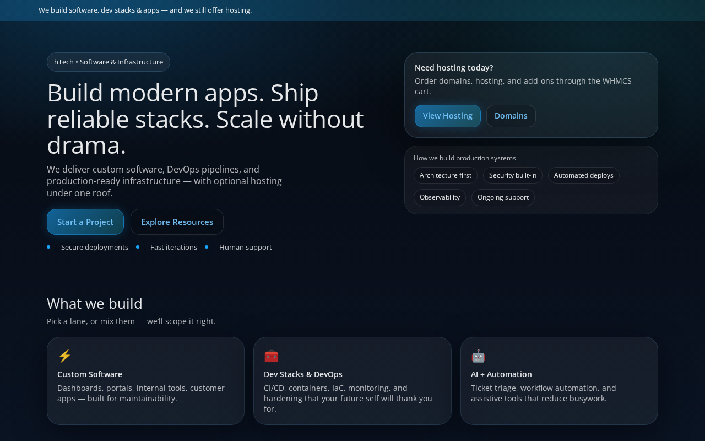Click the Start a Project button

[x=85, y=222]
